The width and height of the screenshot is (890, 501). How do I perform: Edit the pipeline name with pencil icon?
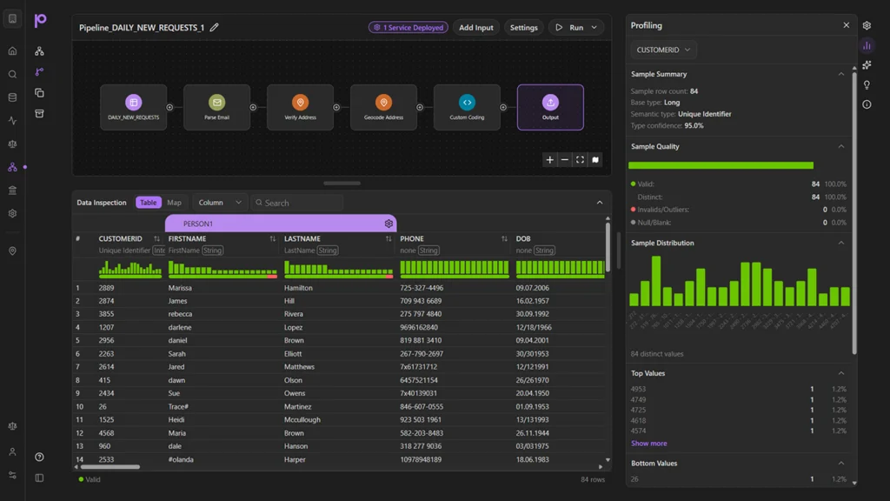pyautogui.click(x=215, y=27)
